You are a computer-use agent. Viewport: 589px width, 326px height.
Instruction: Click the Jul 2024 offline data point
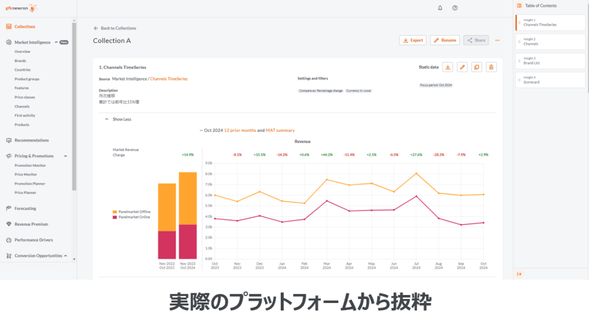[416, 173]
